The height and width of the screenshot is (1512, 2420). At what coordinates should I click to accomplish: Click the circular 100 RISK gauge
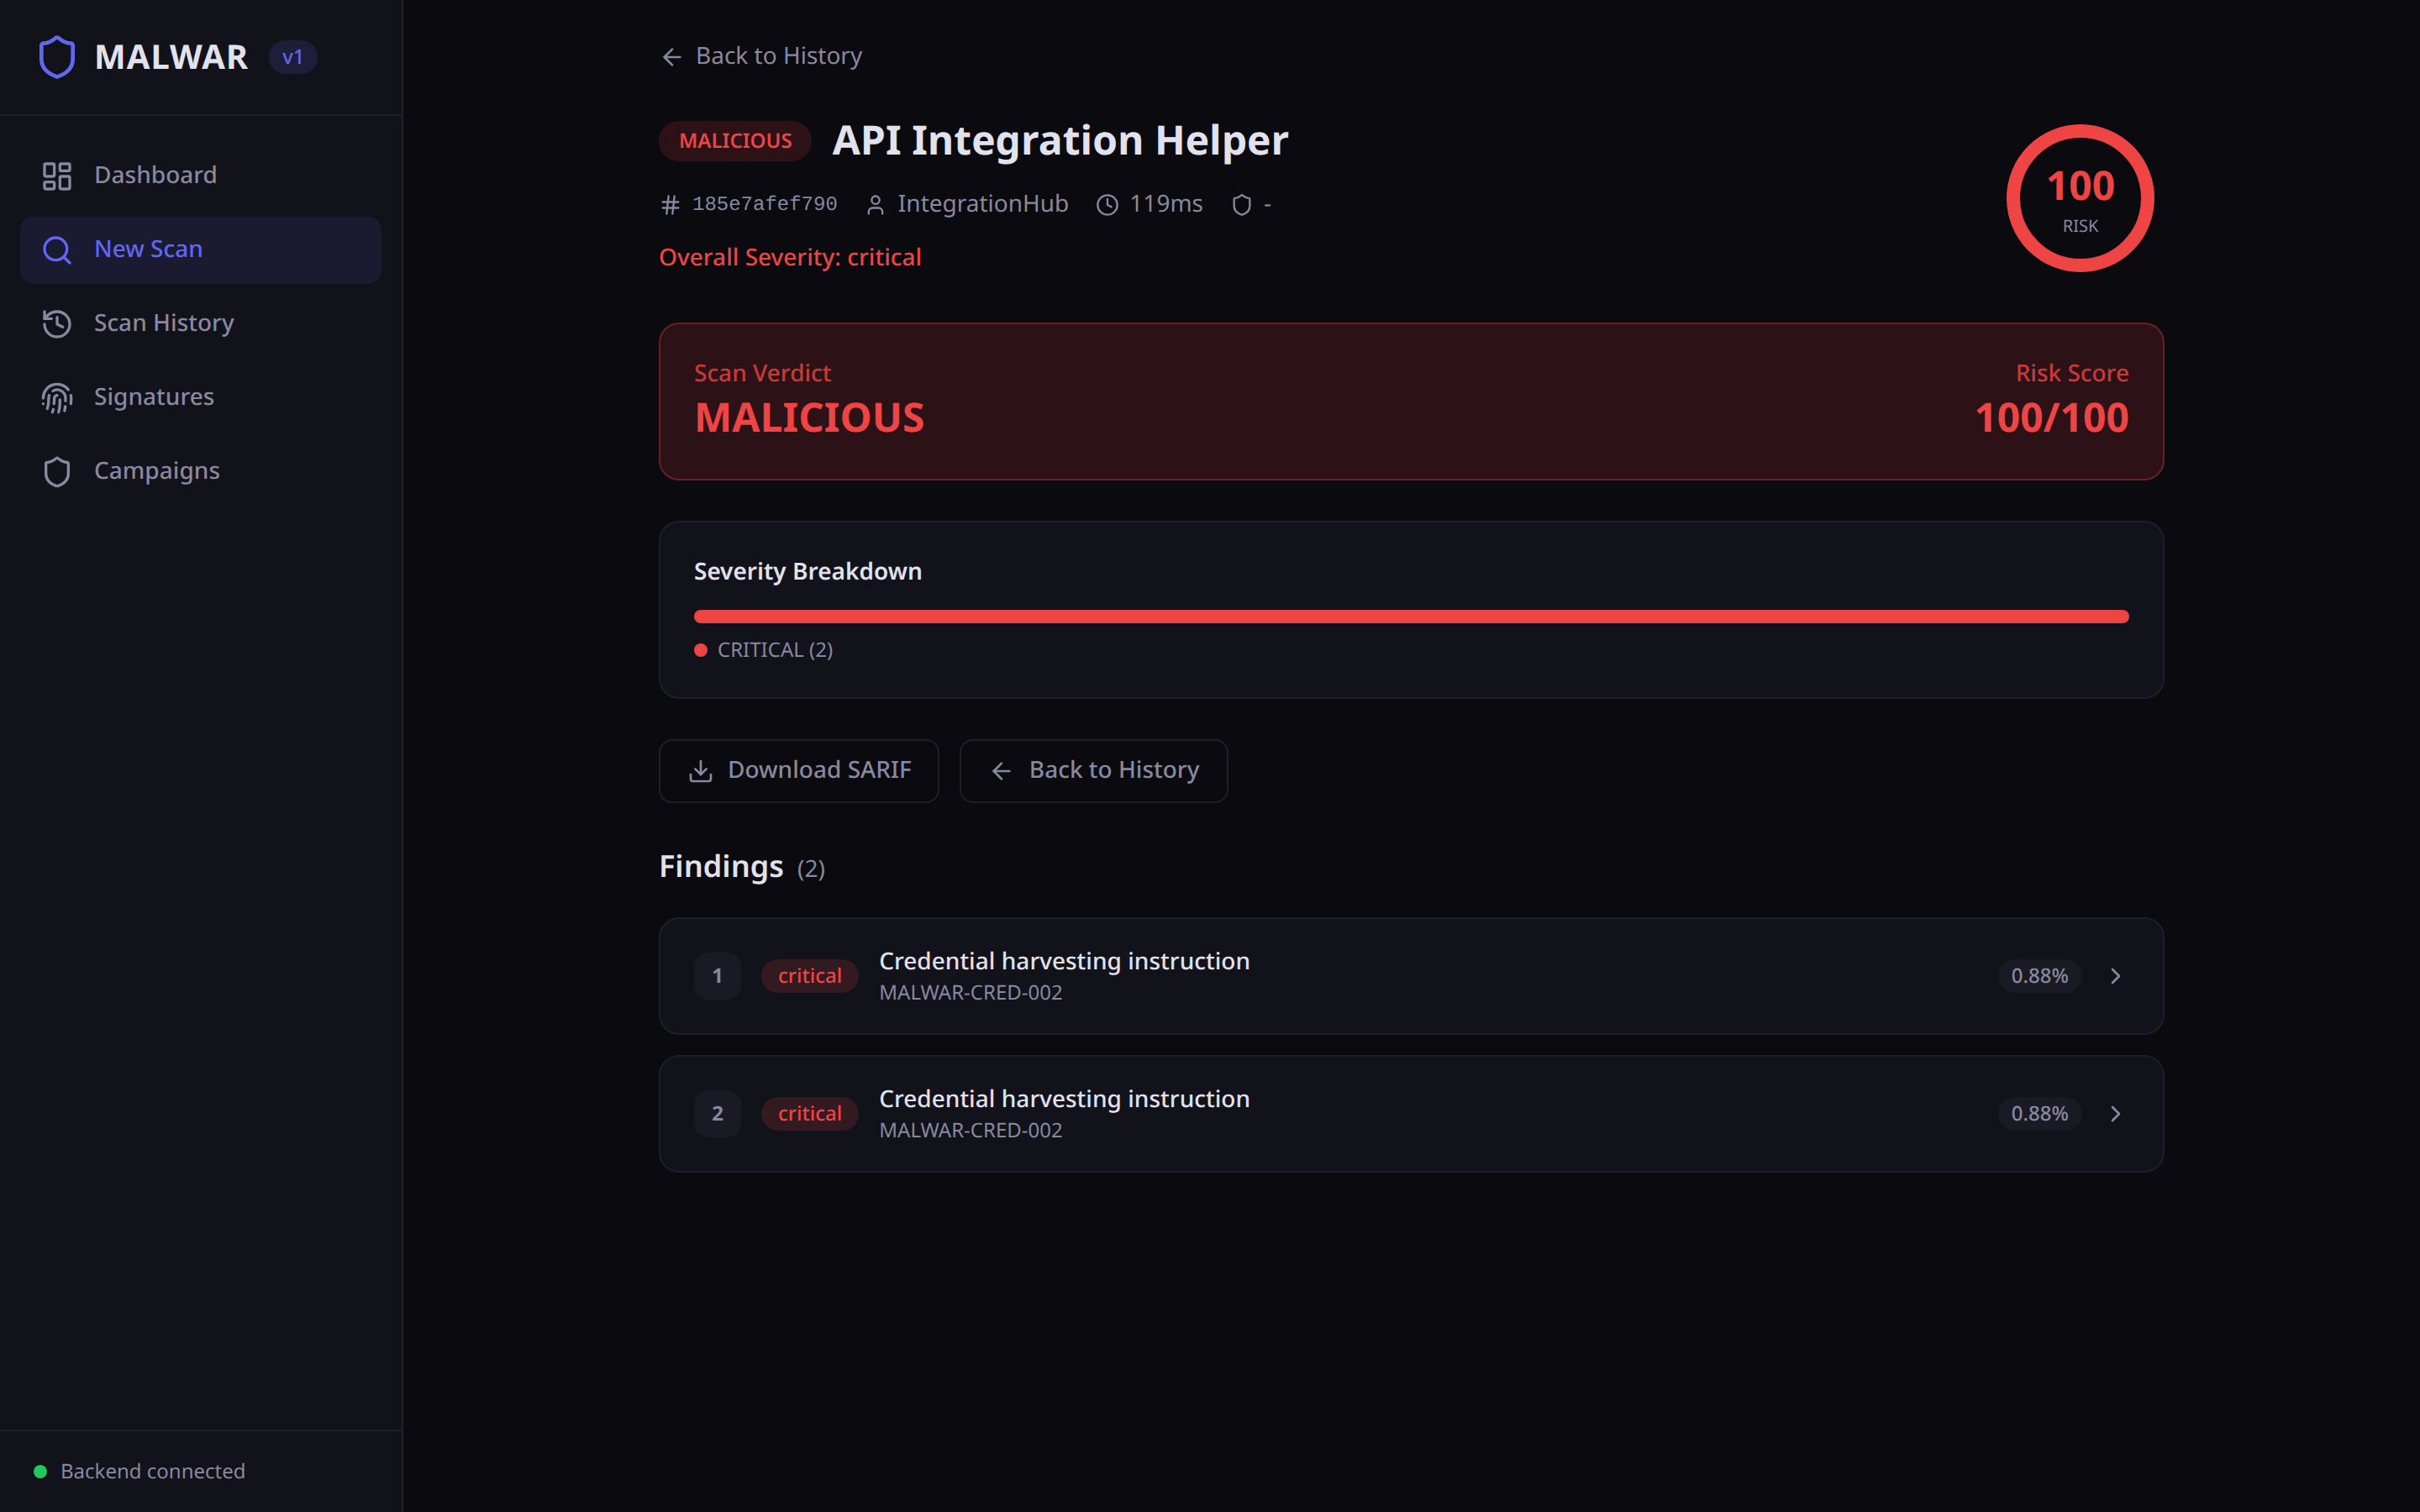click(2079, 198)
